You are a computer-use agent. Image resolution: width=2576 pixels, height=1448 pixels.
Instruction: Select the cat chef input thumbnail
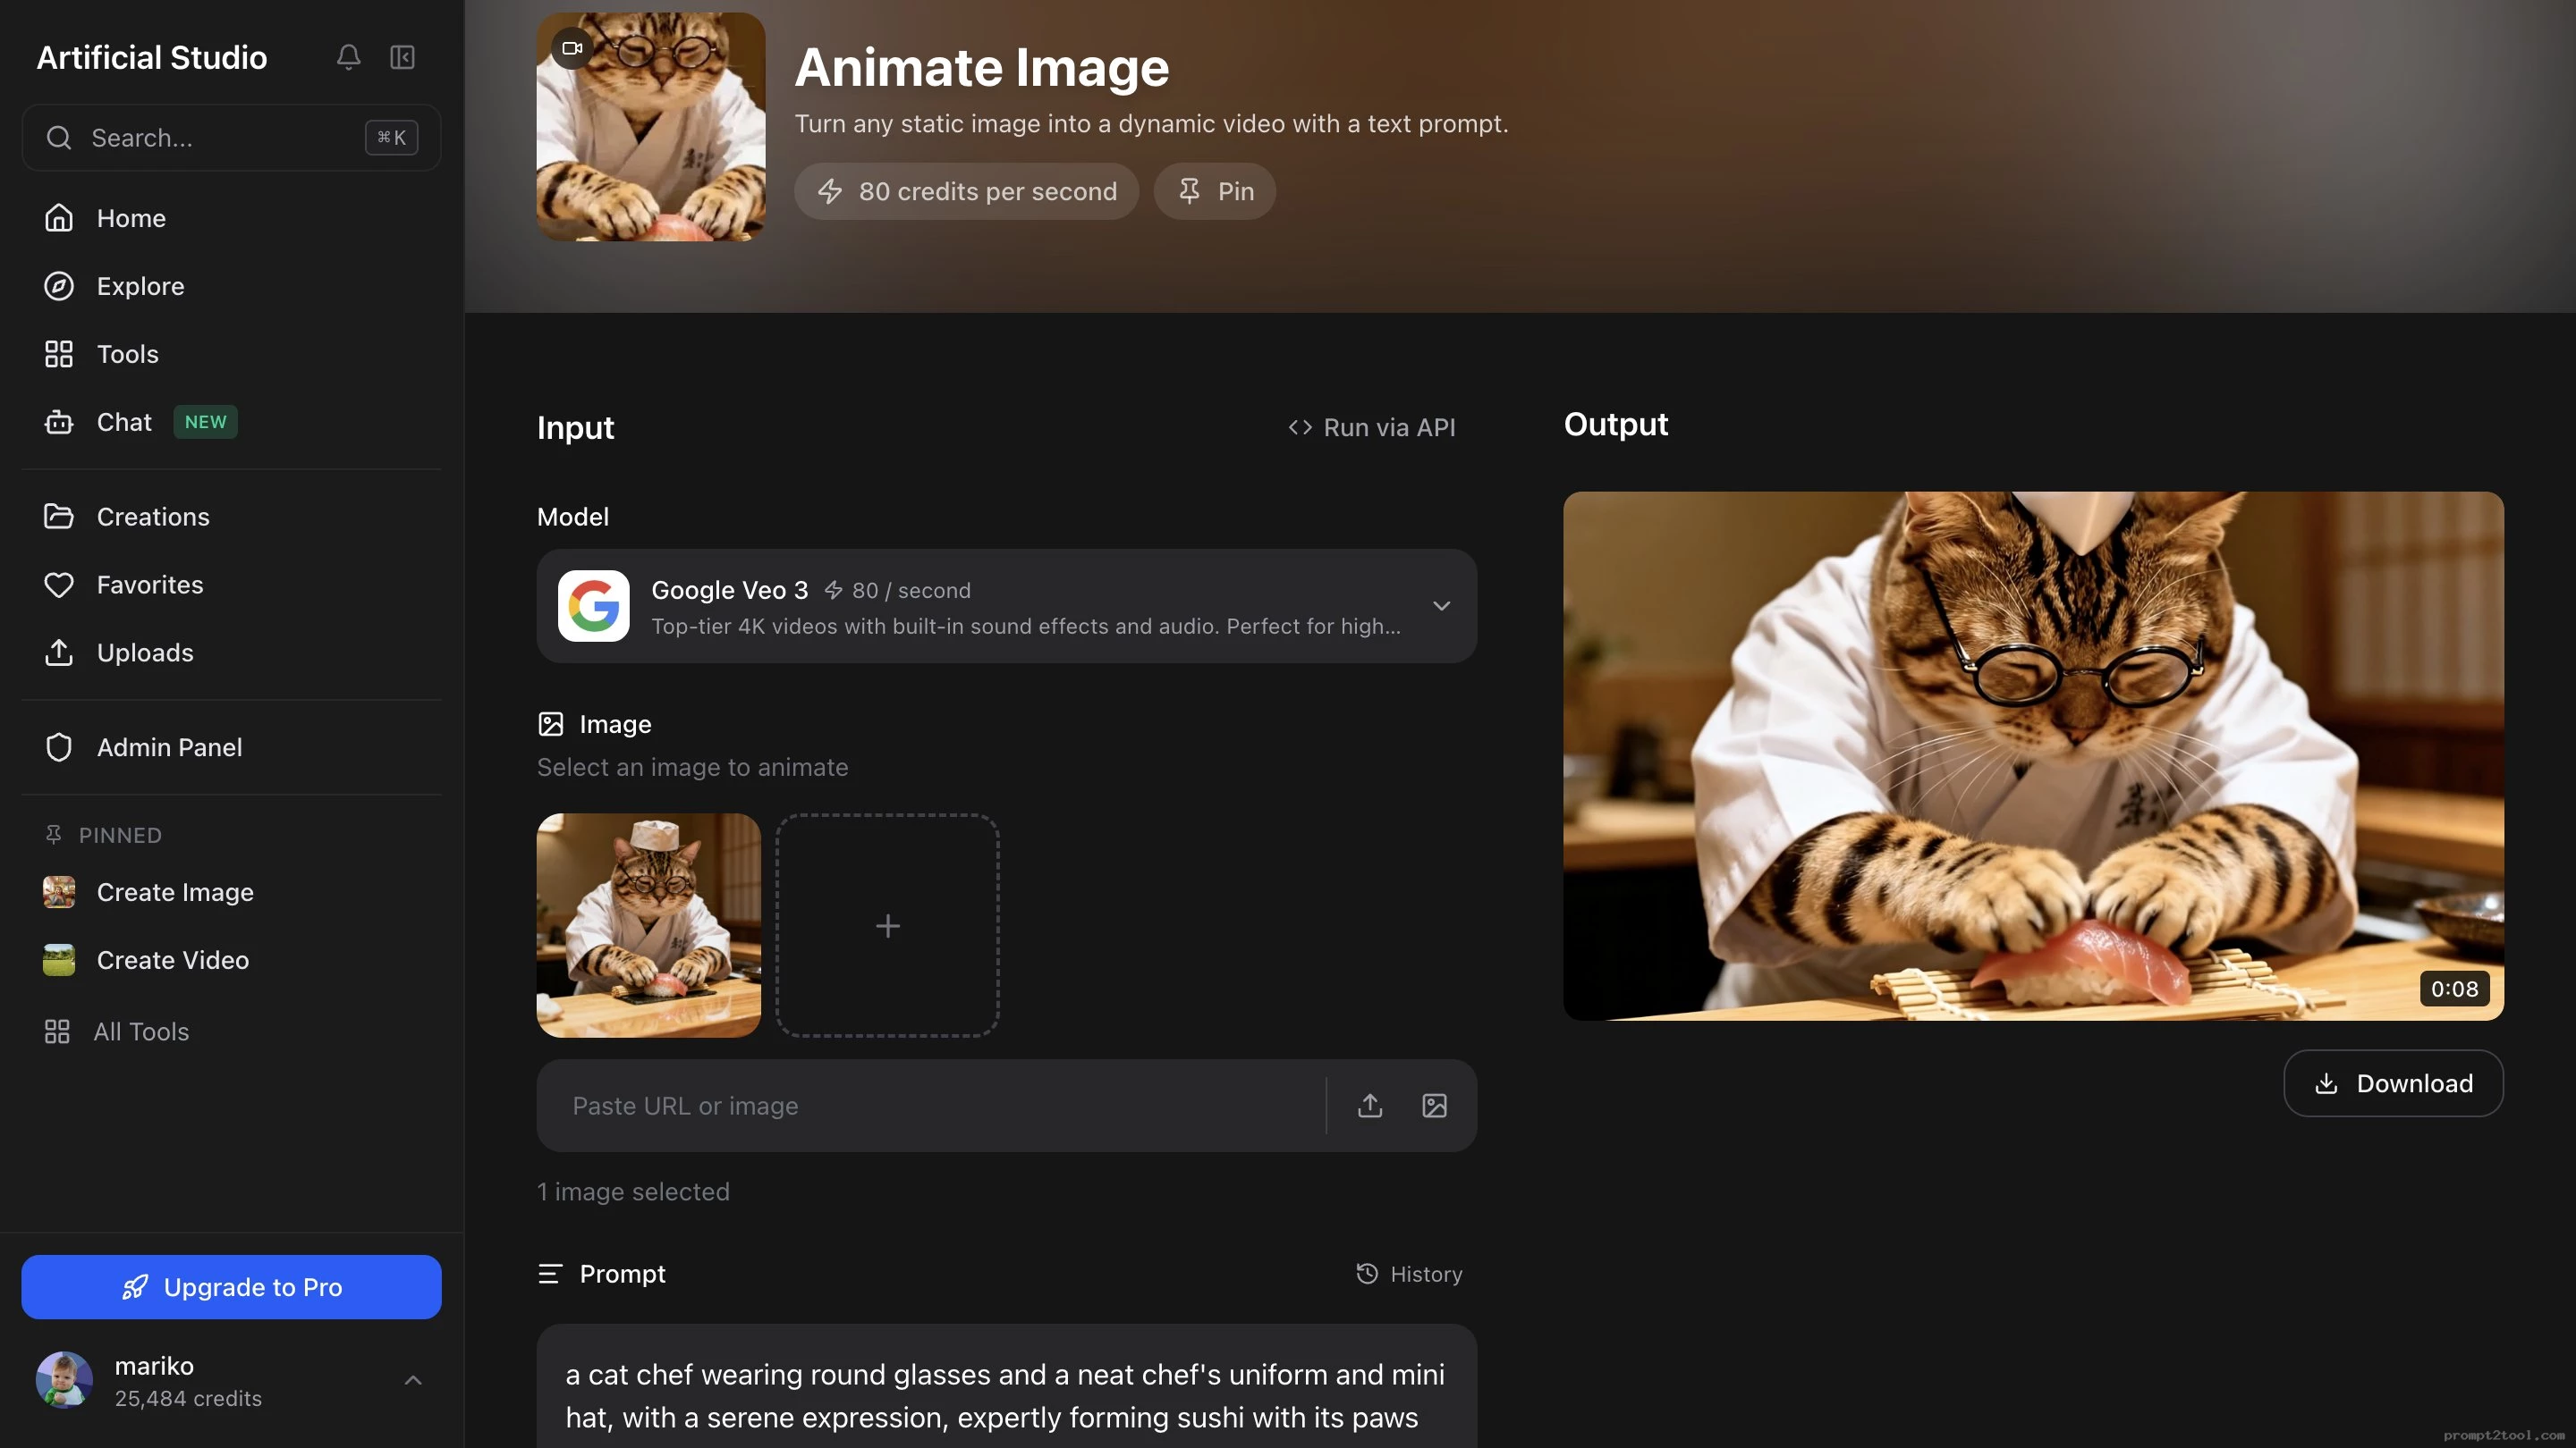(648, 925)
